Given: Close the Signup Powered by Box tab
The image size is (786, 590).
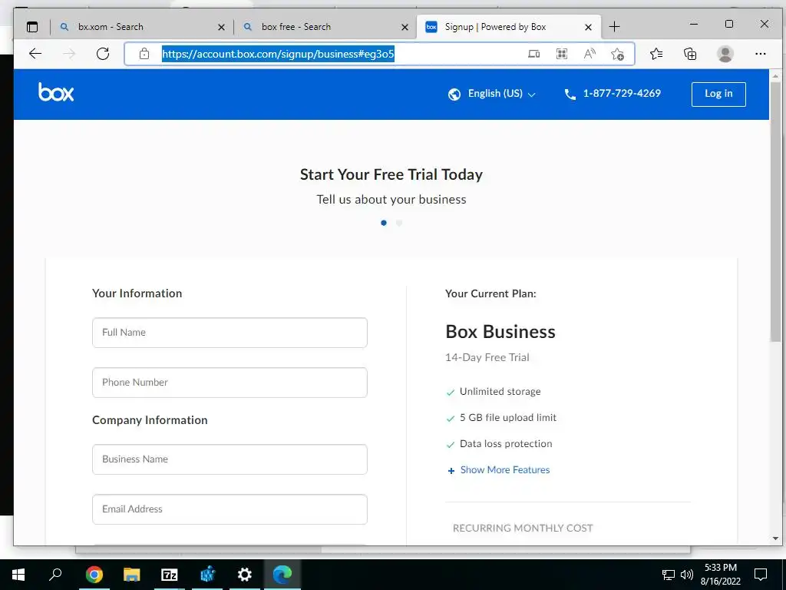Looking at the screenshot, I should 589,27.
